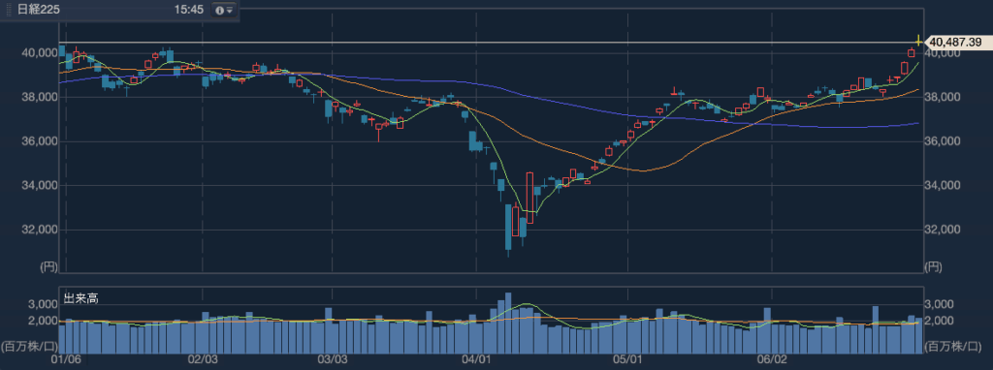The image size is (993, 370).
Task: Click the 出来高 volume panel label
Action: pyautogui.click(x=80, y=298)
